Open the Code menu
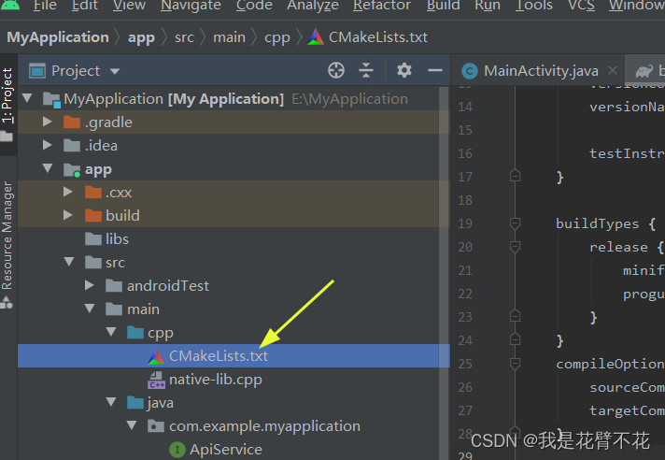665x460 pixels. pyautogui.click(x=254, y=5)
